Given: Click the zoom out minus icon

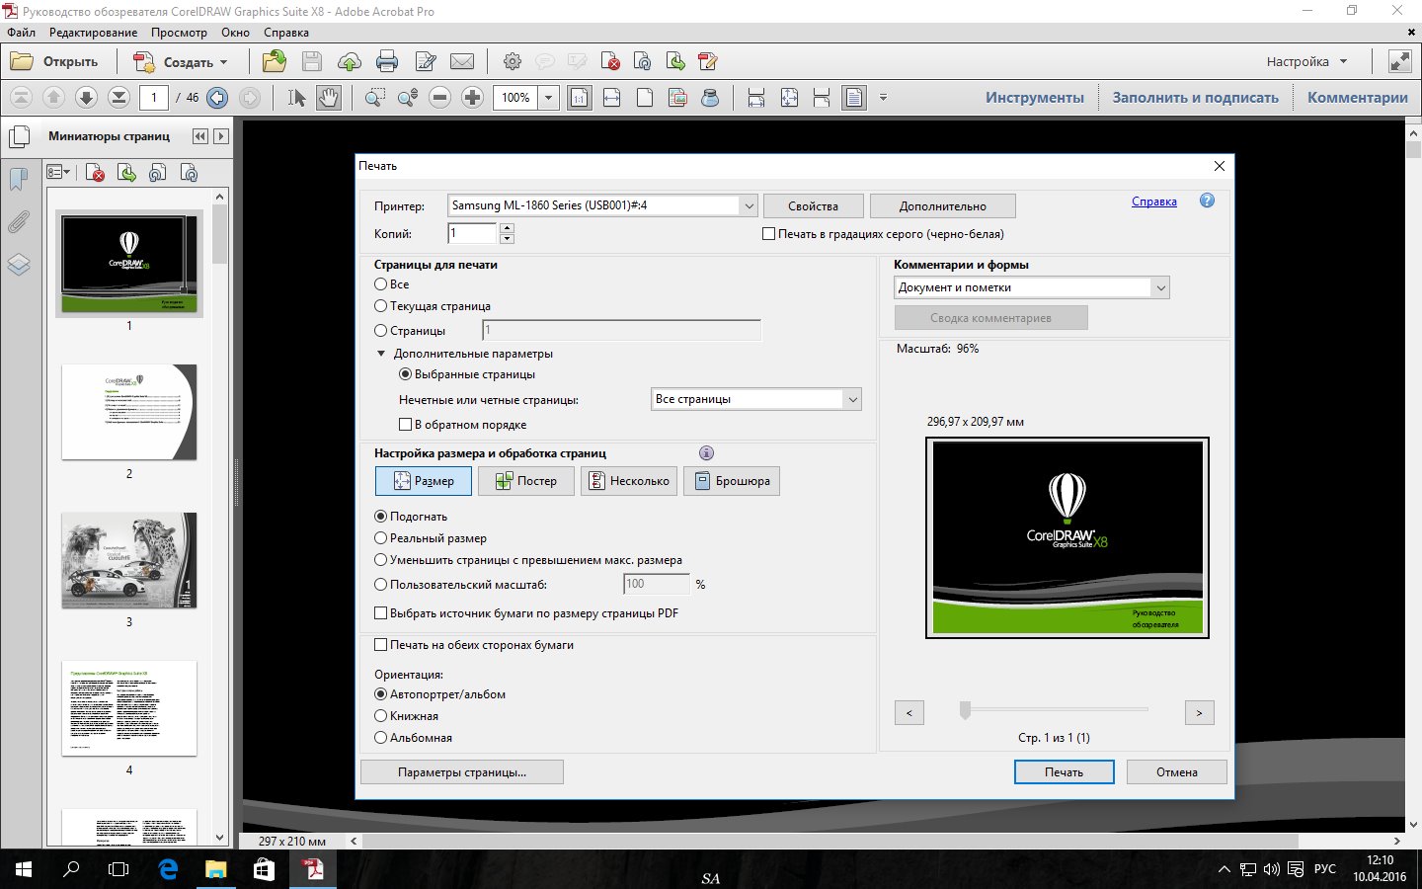Looking at the screenshot, I should coord(440,97).
